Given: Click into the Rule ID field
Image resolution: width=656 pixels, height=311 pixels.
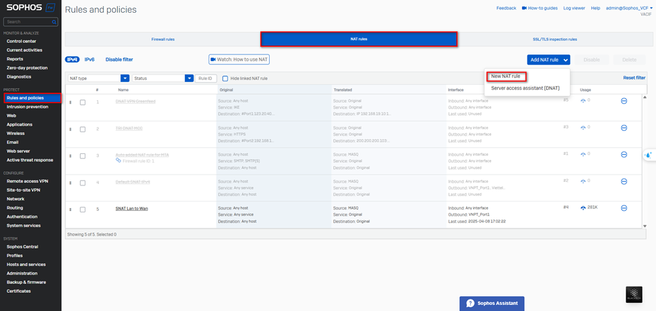Looking at the screenshot, I should (x=207, y=79).
